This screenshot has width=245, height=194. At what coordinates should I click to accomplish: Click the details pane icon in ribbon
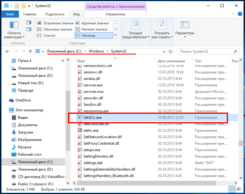29,29
